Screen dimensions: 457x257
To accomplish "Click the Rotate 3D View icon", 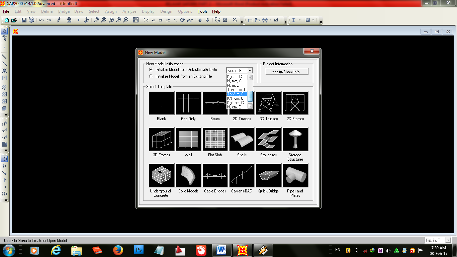I will (x=183, y=20).
